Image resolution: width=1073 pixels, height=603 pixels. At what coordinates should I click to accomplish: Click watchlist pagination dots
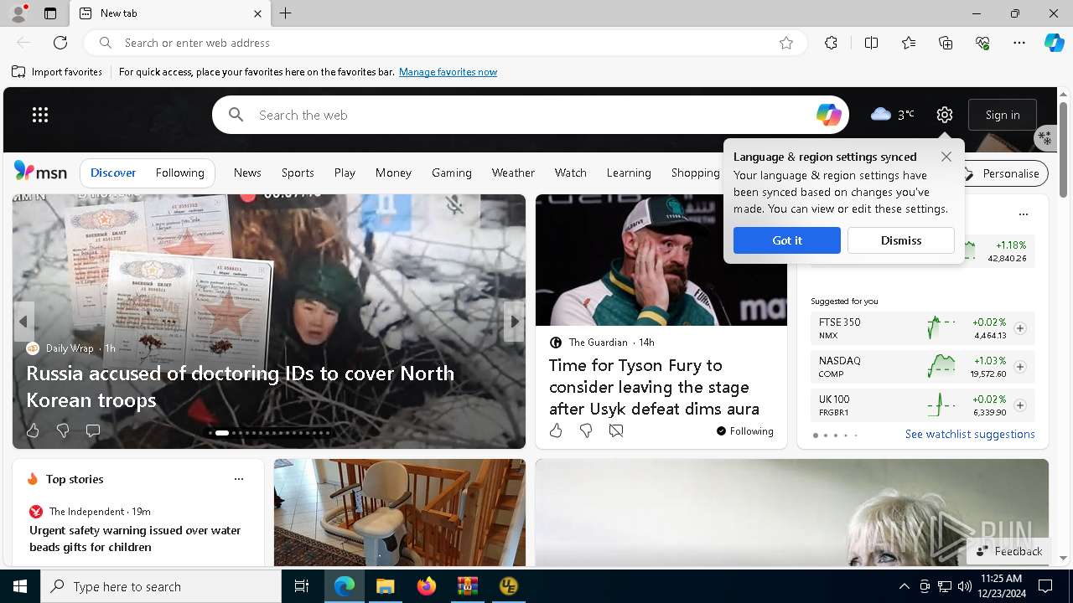tap(835, 435)
